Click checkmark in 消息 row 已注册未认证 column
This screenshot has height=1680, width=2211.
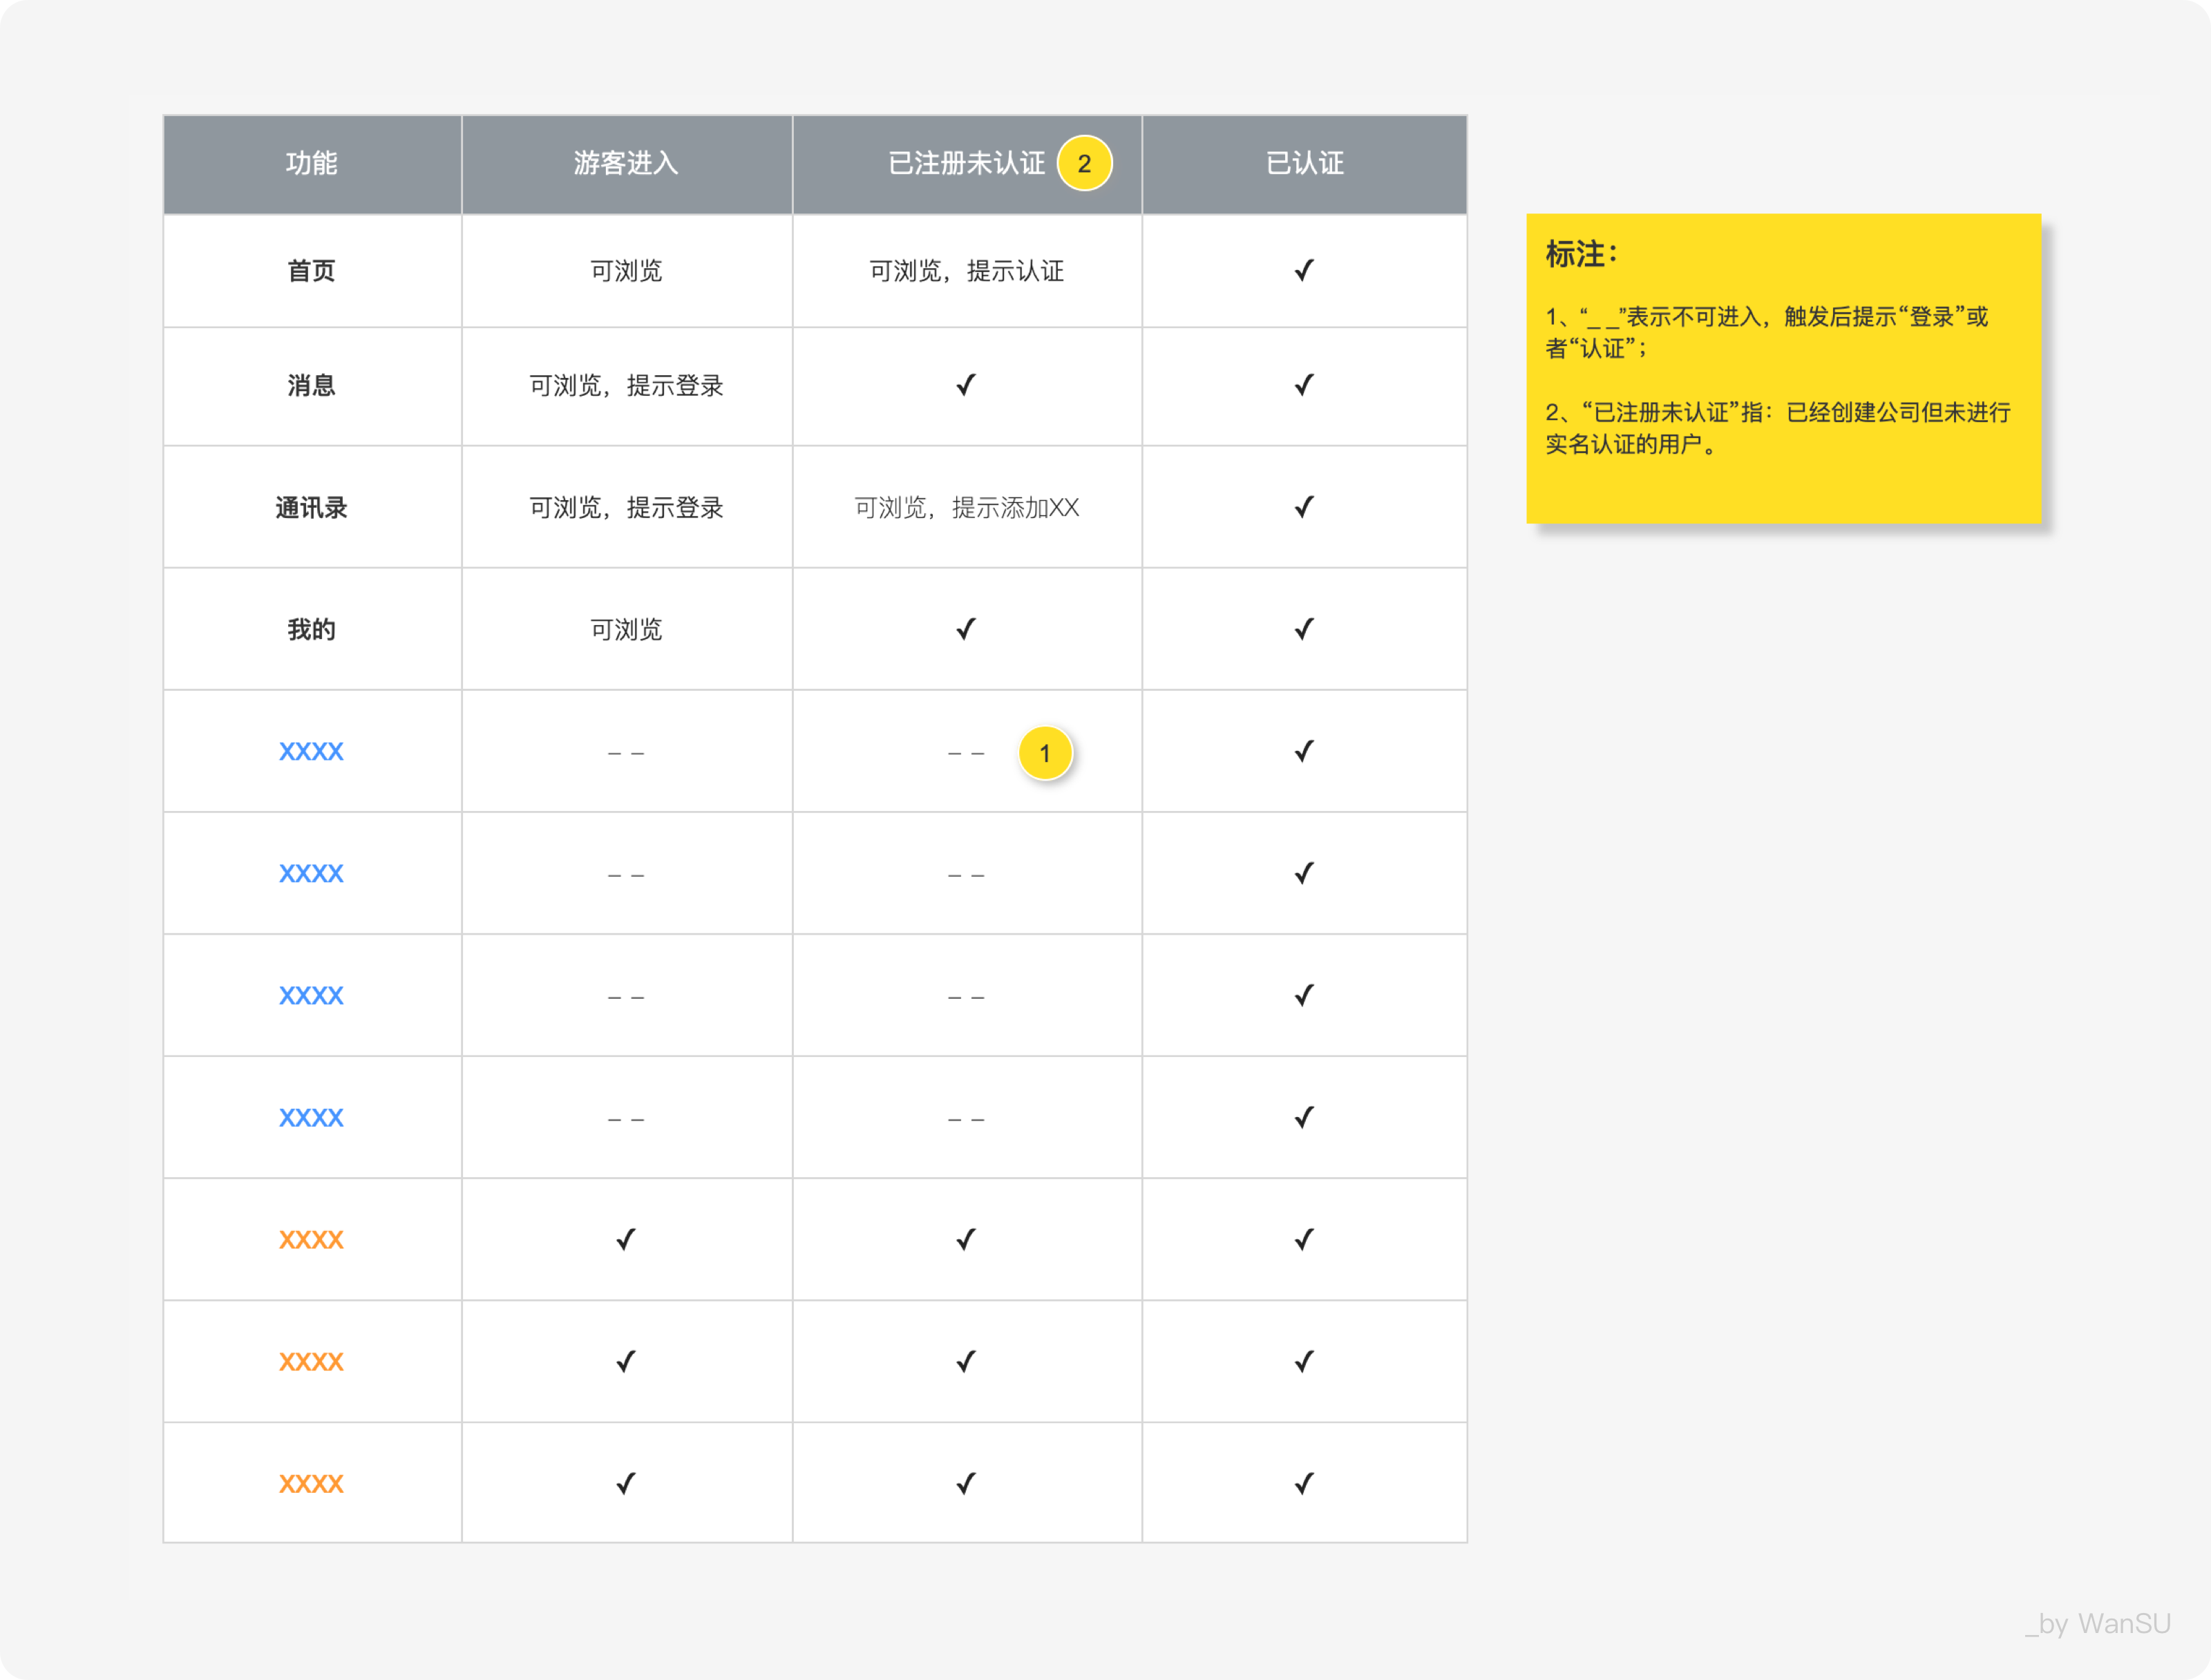click(965, 385)
